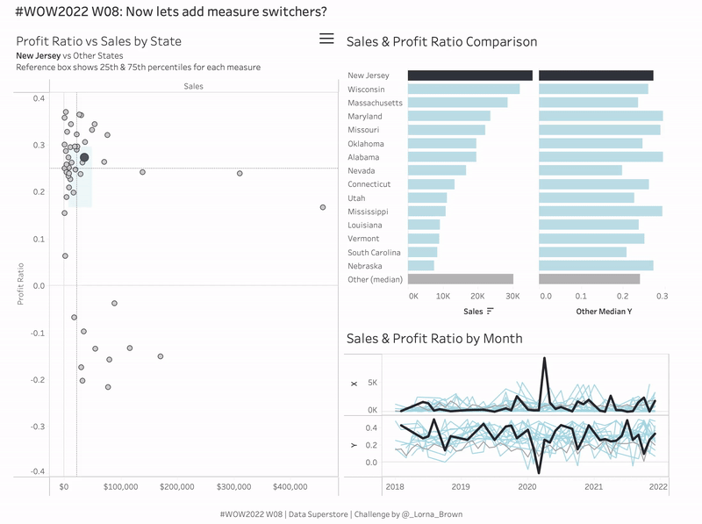The height and width of the screenshot is (524, 702).
Task: Click the rightmost scatter point past $400,000
Action: [323, 207]
